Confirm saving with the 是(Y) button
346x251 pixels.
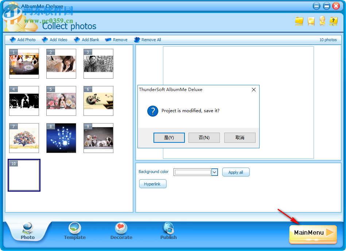point(169,138)
